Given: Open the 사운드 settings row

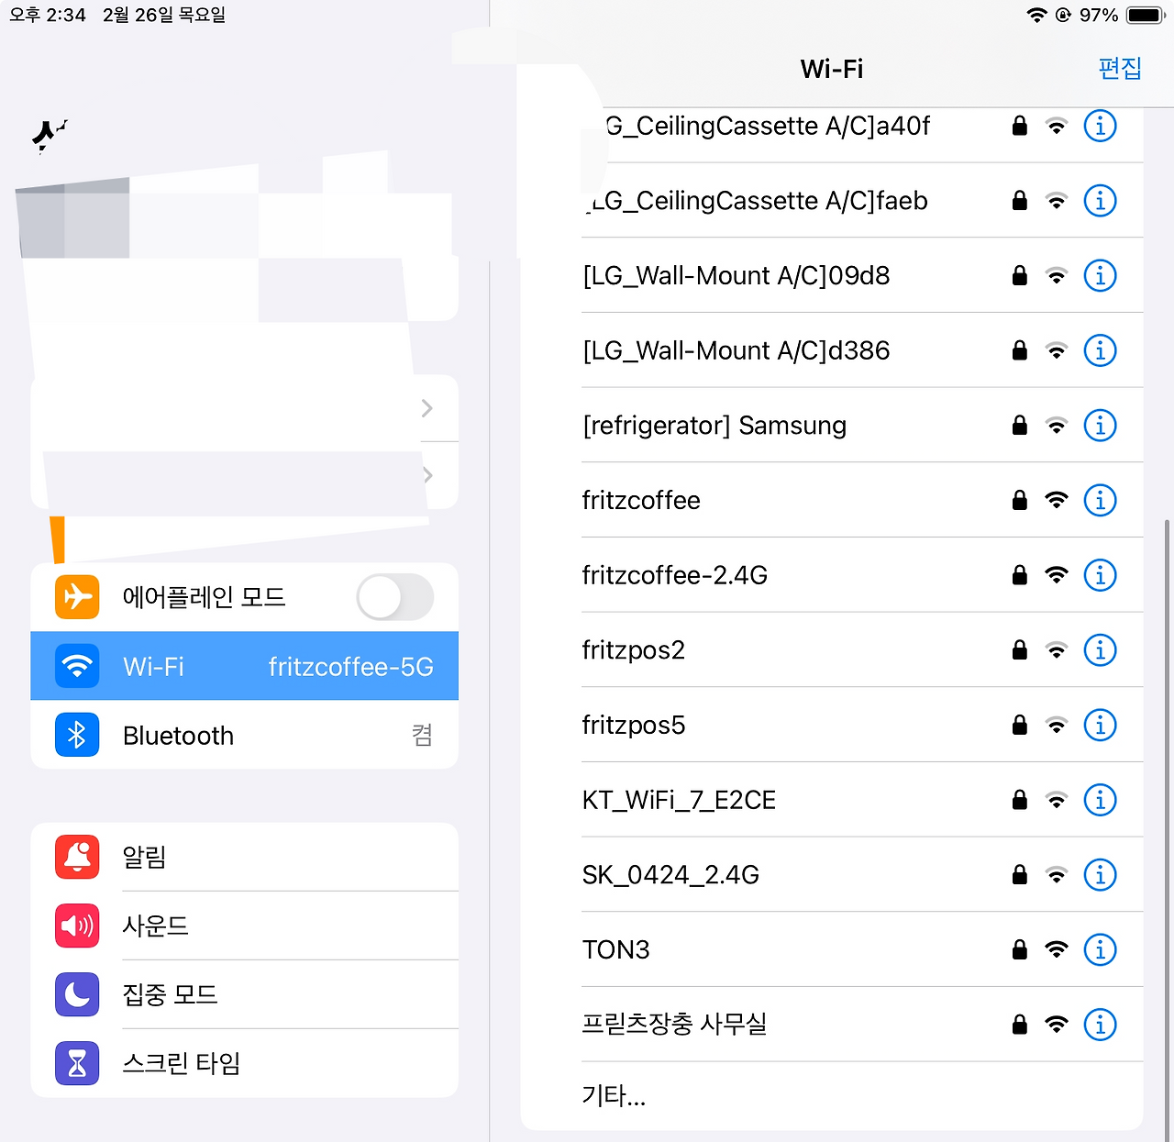Looking at the screenshot, I should pyautogui.click(x=244, y=926).
